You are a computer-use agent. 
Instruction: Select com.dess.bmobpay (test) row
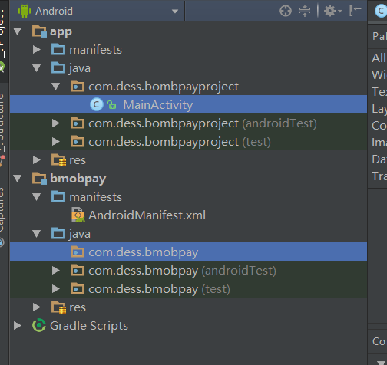[x=188, y=289]
